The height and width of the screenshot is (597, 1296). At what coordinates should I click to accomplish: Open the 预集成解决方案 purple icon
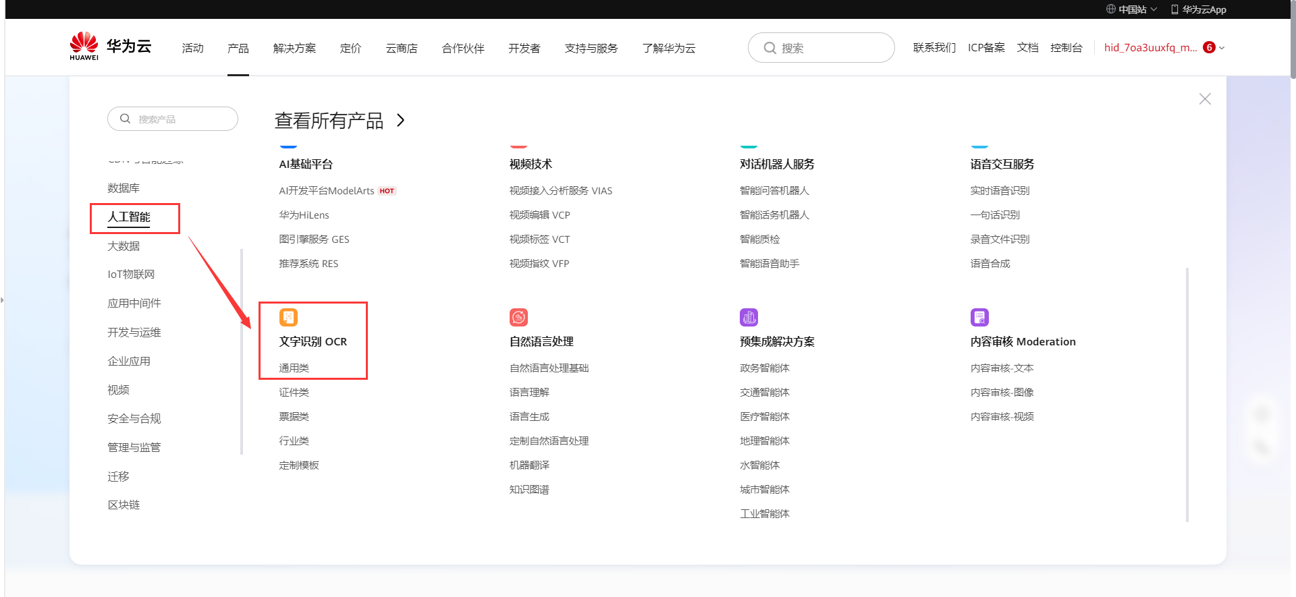[749, 317]
